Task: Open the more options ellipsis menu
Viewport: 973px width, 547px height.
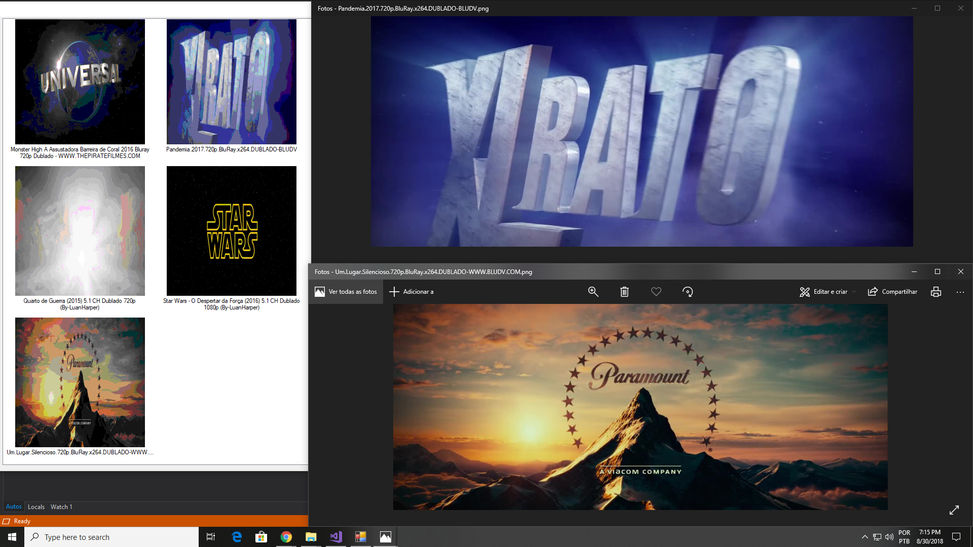Action: pos(960,292)
